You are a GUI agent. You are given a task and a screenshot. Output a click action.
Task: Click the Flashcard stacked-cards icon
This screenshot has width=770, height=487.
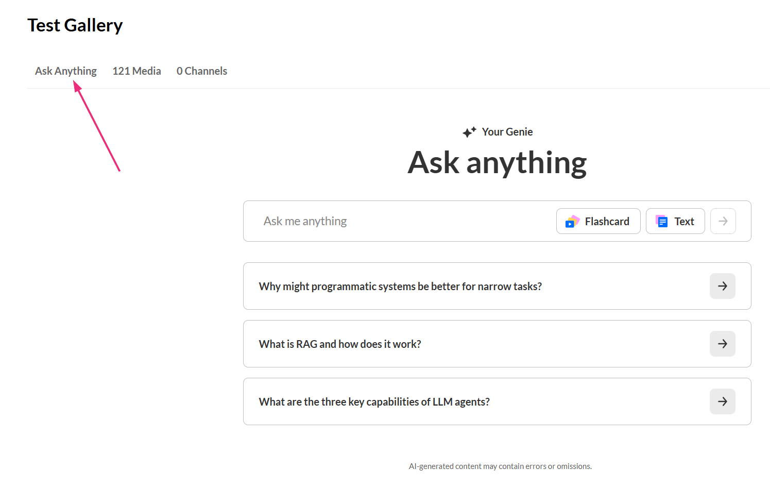tap(572, 222)
